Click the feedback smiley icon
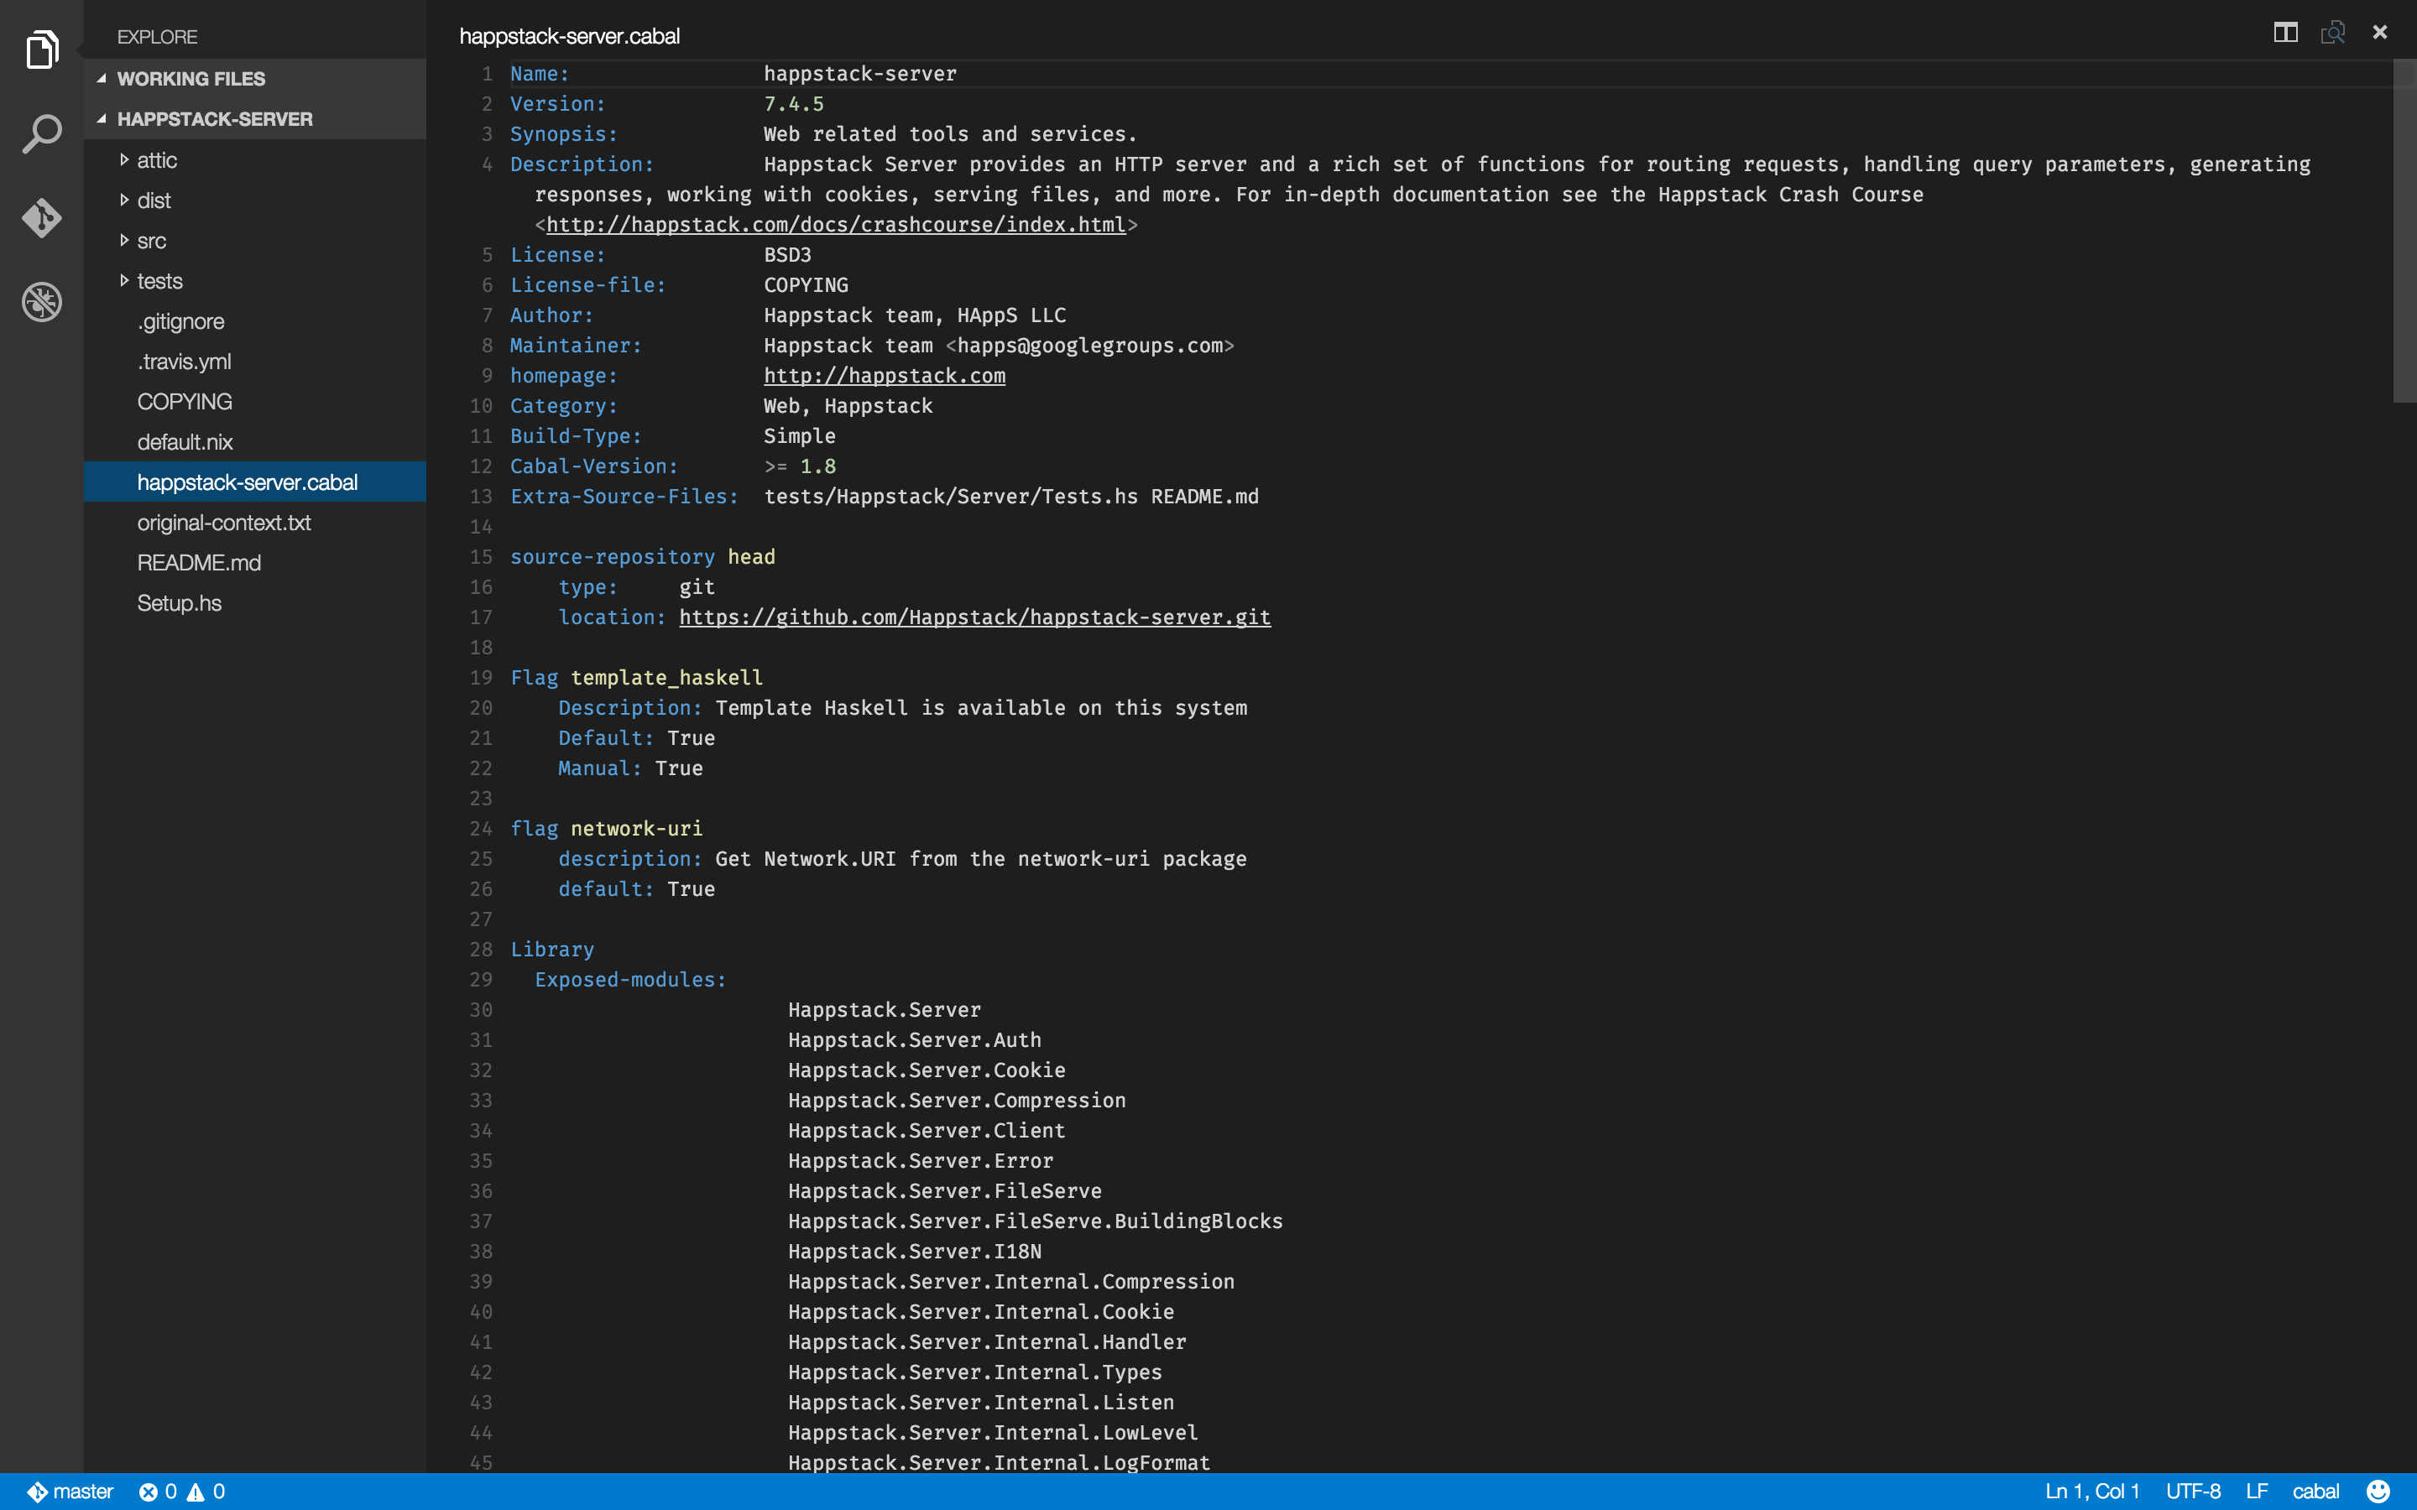 [x=2378, y=1491]
